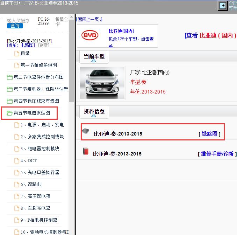Collapse the 当前车型 section chevron
237x235 pixels.
[x=94, y=61]
